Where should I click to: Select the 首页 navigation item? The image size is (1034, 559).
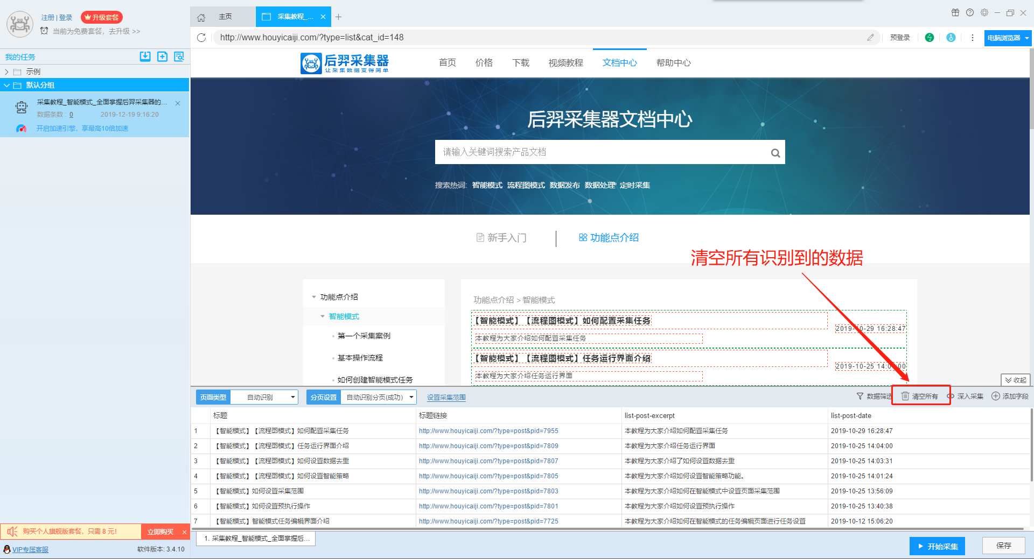click(x=448, y=63)
